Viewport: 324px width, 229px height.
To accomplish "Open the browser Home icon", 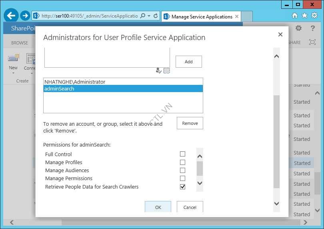I will pos(295,16).
